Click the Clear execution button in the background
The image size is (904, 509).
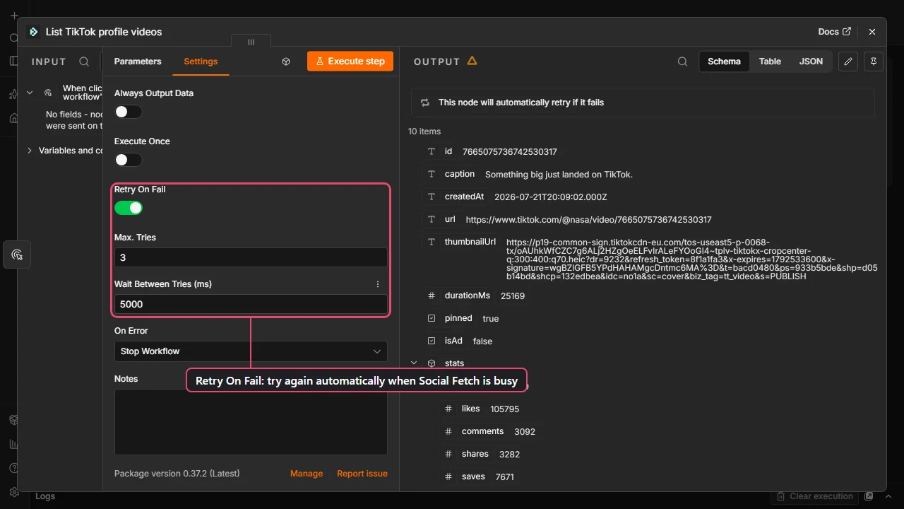pyautogui.click(x=816, y=496)
